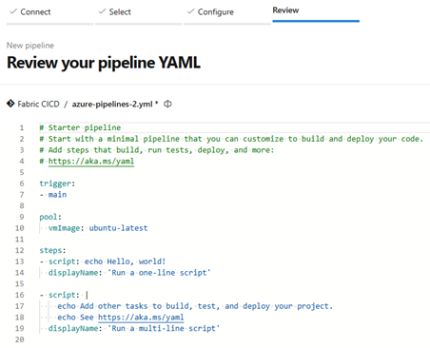Switch to the Select step tab

point(139,12)
